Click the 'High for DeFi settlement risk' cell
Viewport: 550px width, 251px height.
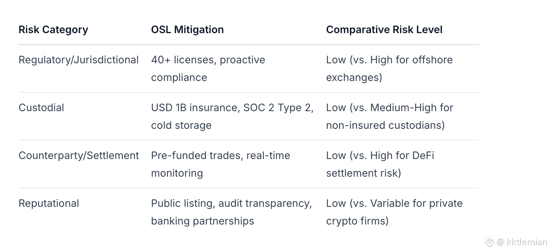coord(380,164)
